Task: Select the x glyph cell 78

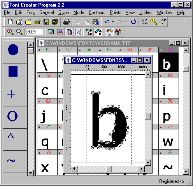Action: coord(47,162)
